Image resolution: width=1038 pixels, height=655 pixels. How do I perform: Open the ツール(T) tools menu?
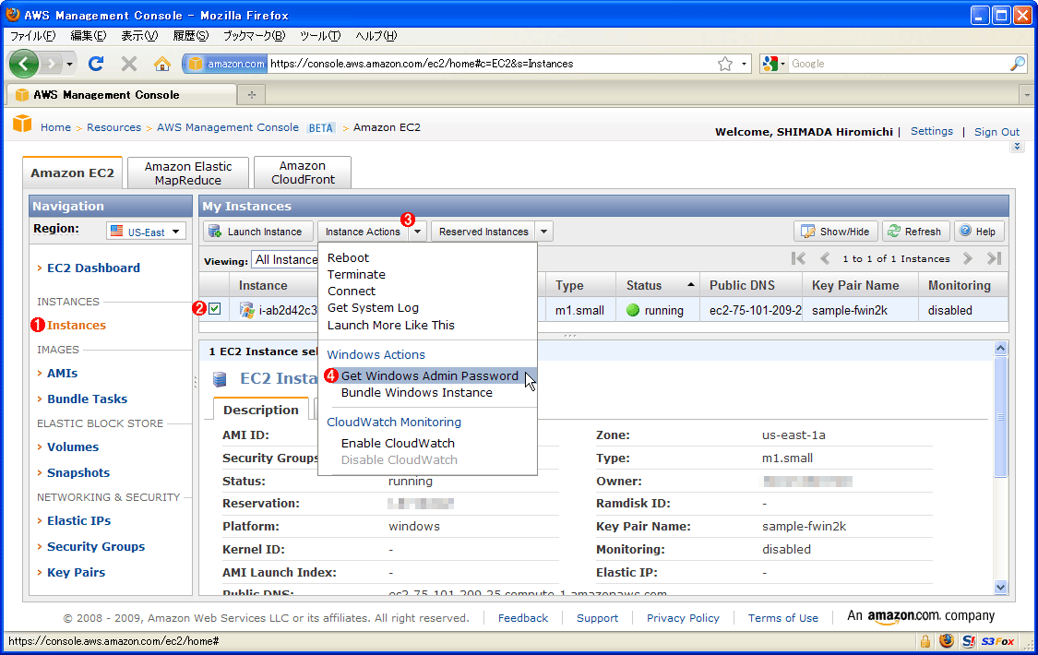[x=320, y=36]
